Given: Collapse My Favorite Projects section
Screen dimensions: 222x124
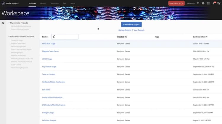Looking at the screenshot, I should (x=9, y=23).
